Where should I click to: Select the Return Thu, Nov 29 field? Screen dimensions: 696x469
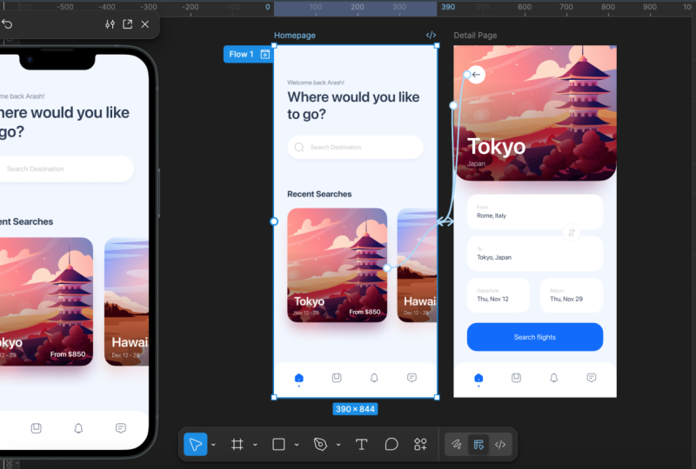[x=572, y=295]
